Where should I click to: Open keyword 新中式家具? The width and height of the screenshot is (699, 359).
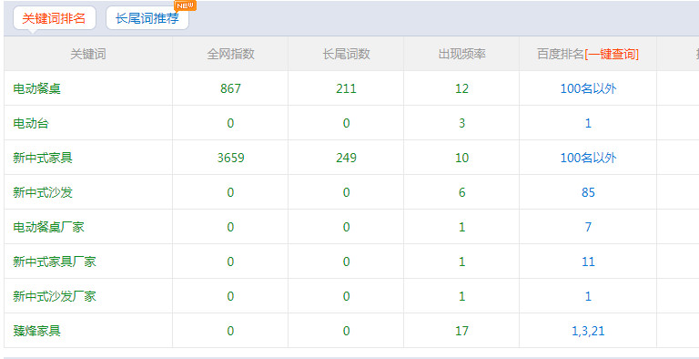pyautogui.click(x=43, y=158)
